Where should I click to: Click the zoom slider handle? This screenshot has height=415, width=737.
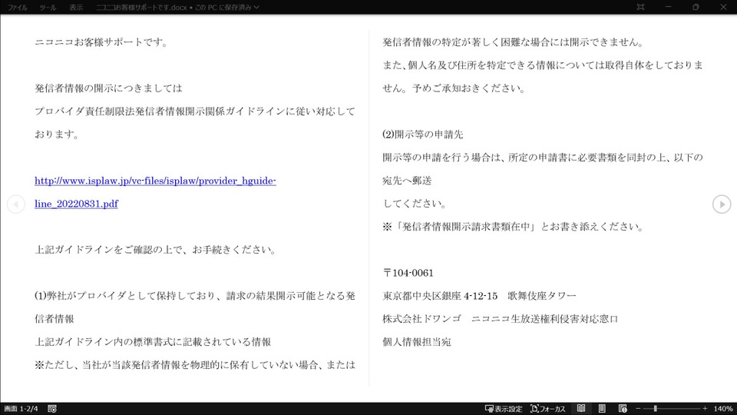coord(655,408)
